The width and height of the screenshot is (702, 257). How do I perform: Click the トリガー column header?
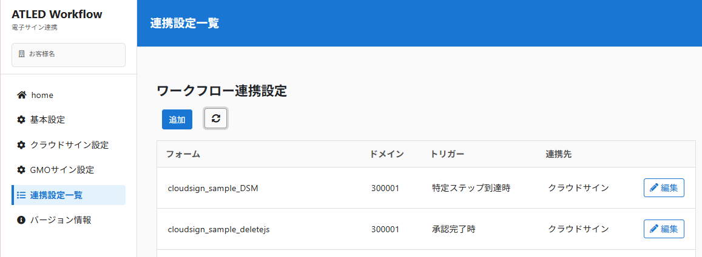pos(447,154)
